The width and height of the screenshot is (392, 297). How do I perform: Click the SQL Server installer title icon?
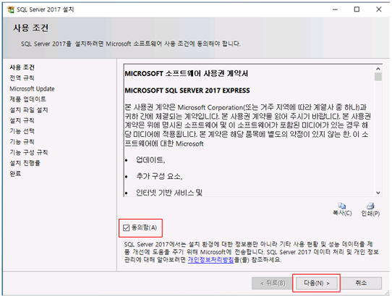coord(11,9)
